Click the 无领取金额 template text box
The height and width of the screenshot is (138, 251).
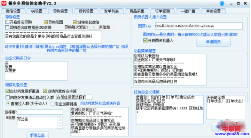[x=226, y=107]
